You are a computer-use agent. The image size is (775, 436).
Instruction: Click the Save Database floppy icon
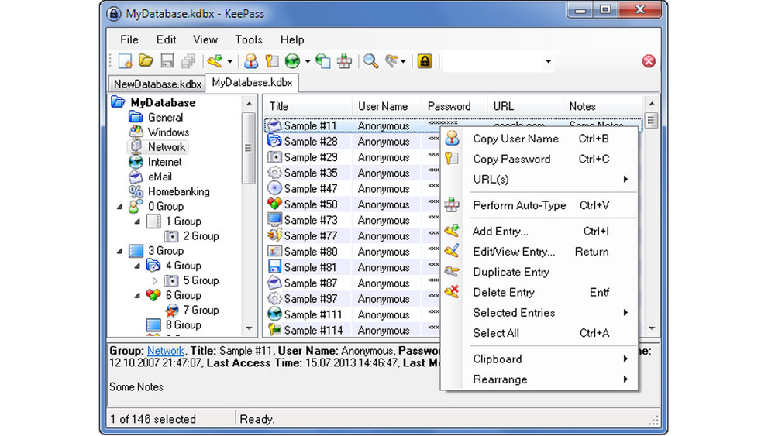(167, 61)
